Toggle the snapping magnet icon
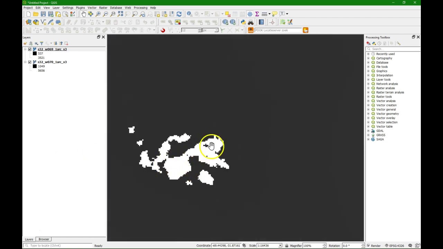The width and height of the screenshot is (443, 249). click(163, 30)
